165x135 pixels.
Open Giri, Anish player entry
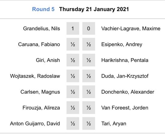coord(48,60)
